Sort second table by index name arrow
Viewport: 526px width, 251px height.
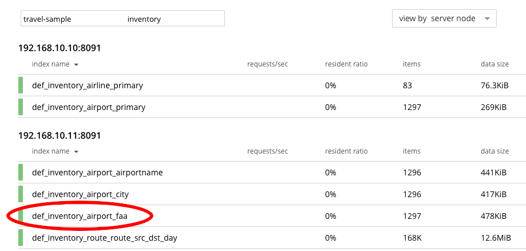[x=76, y=152]
